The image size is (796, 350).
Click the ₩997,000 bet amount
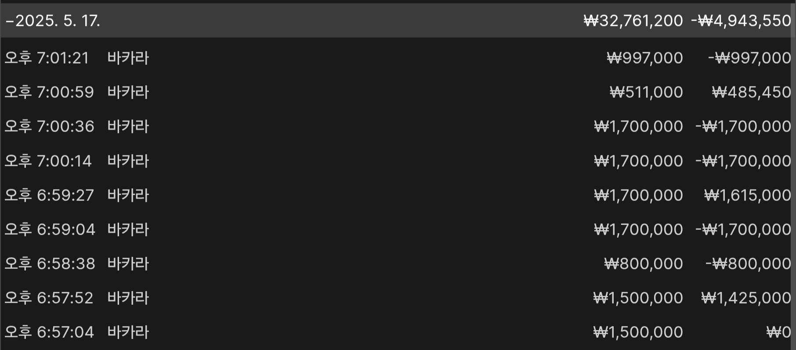(645, 58)
